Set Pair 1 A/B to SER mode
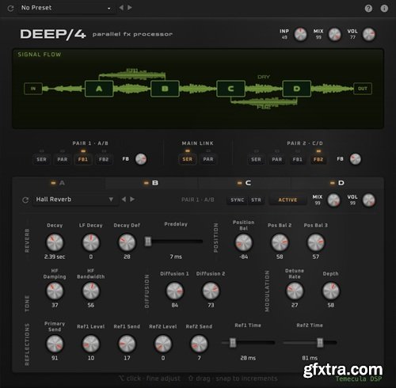The image size is (396, 388). (41, 159)
